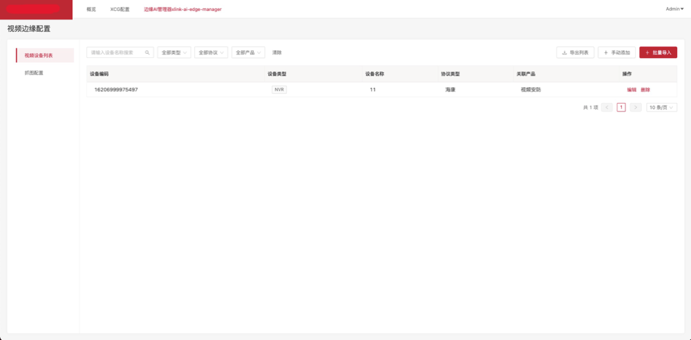Go to next page arrow
This screenshot has width=691, height=340.
click(x=636, y=107)
